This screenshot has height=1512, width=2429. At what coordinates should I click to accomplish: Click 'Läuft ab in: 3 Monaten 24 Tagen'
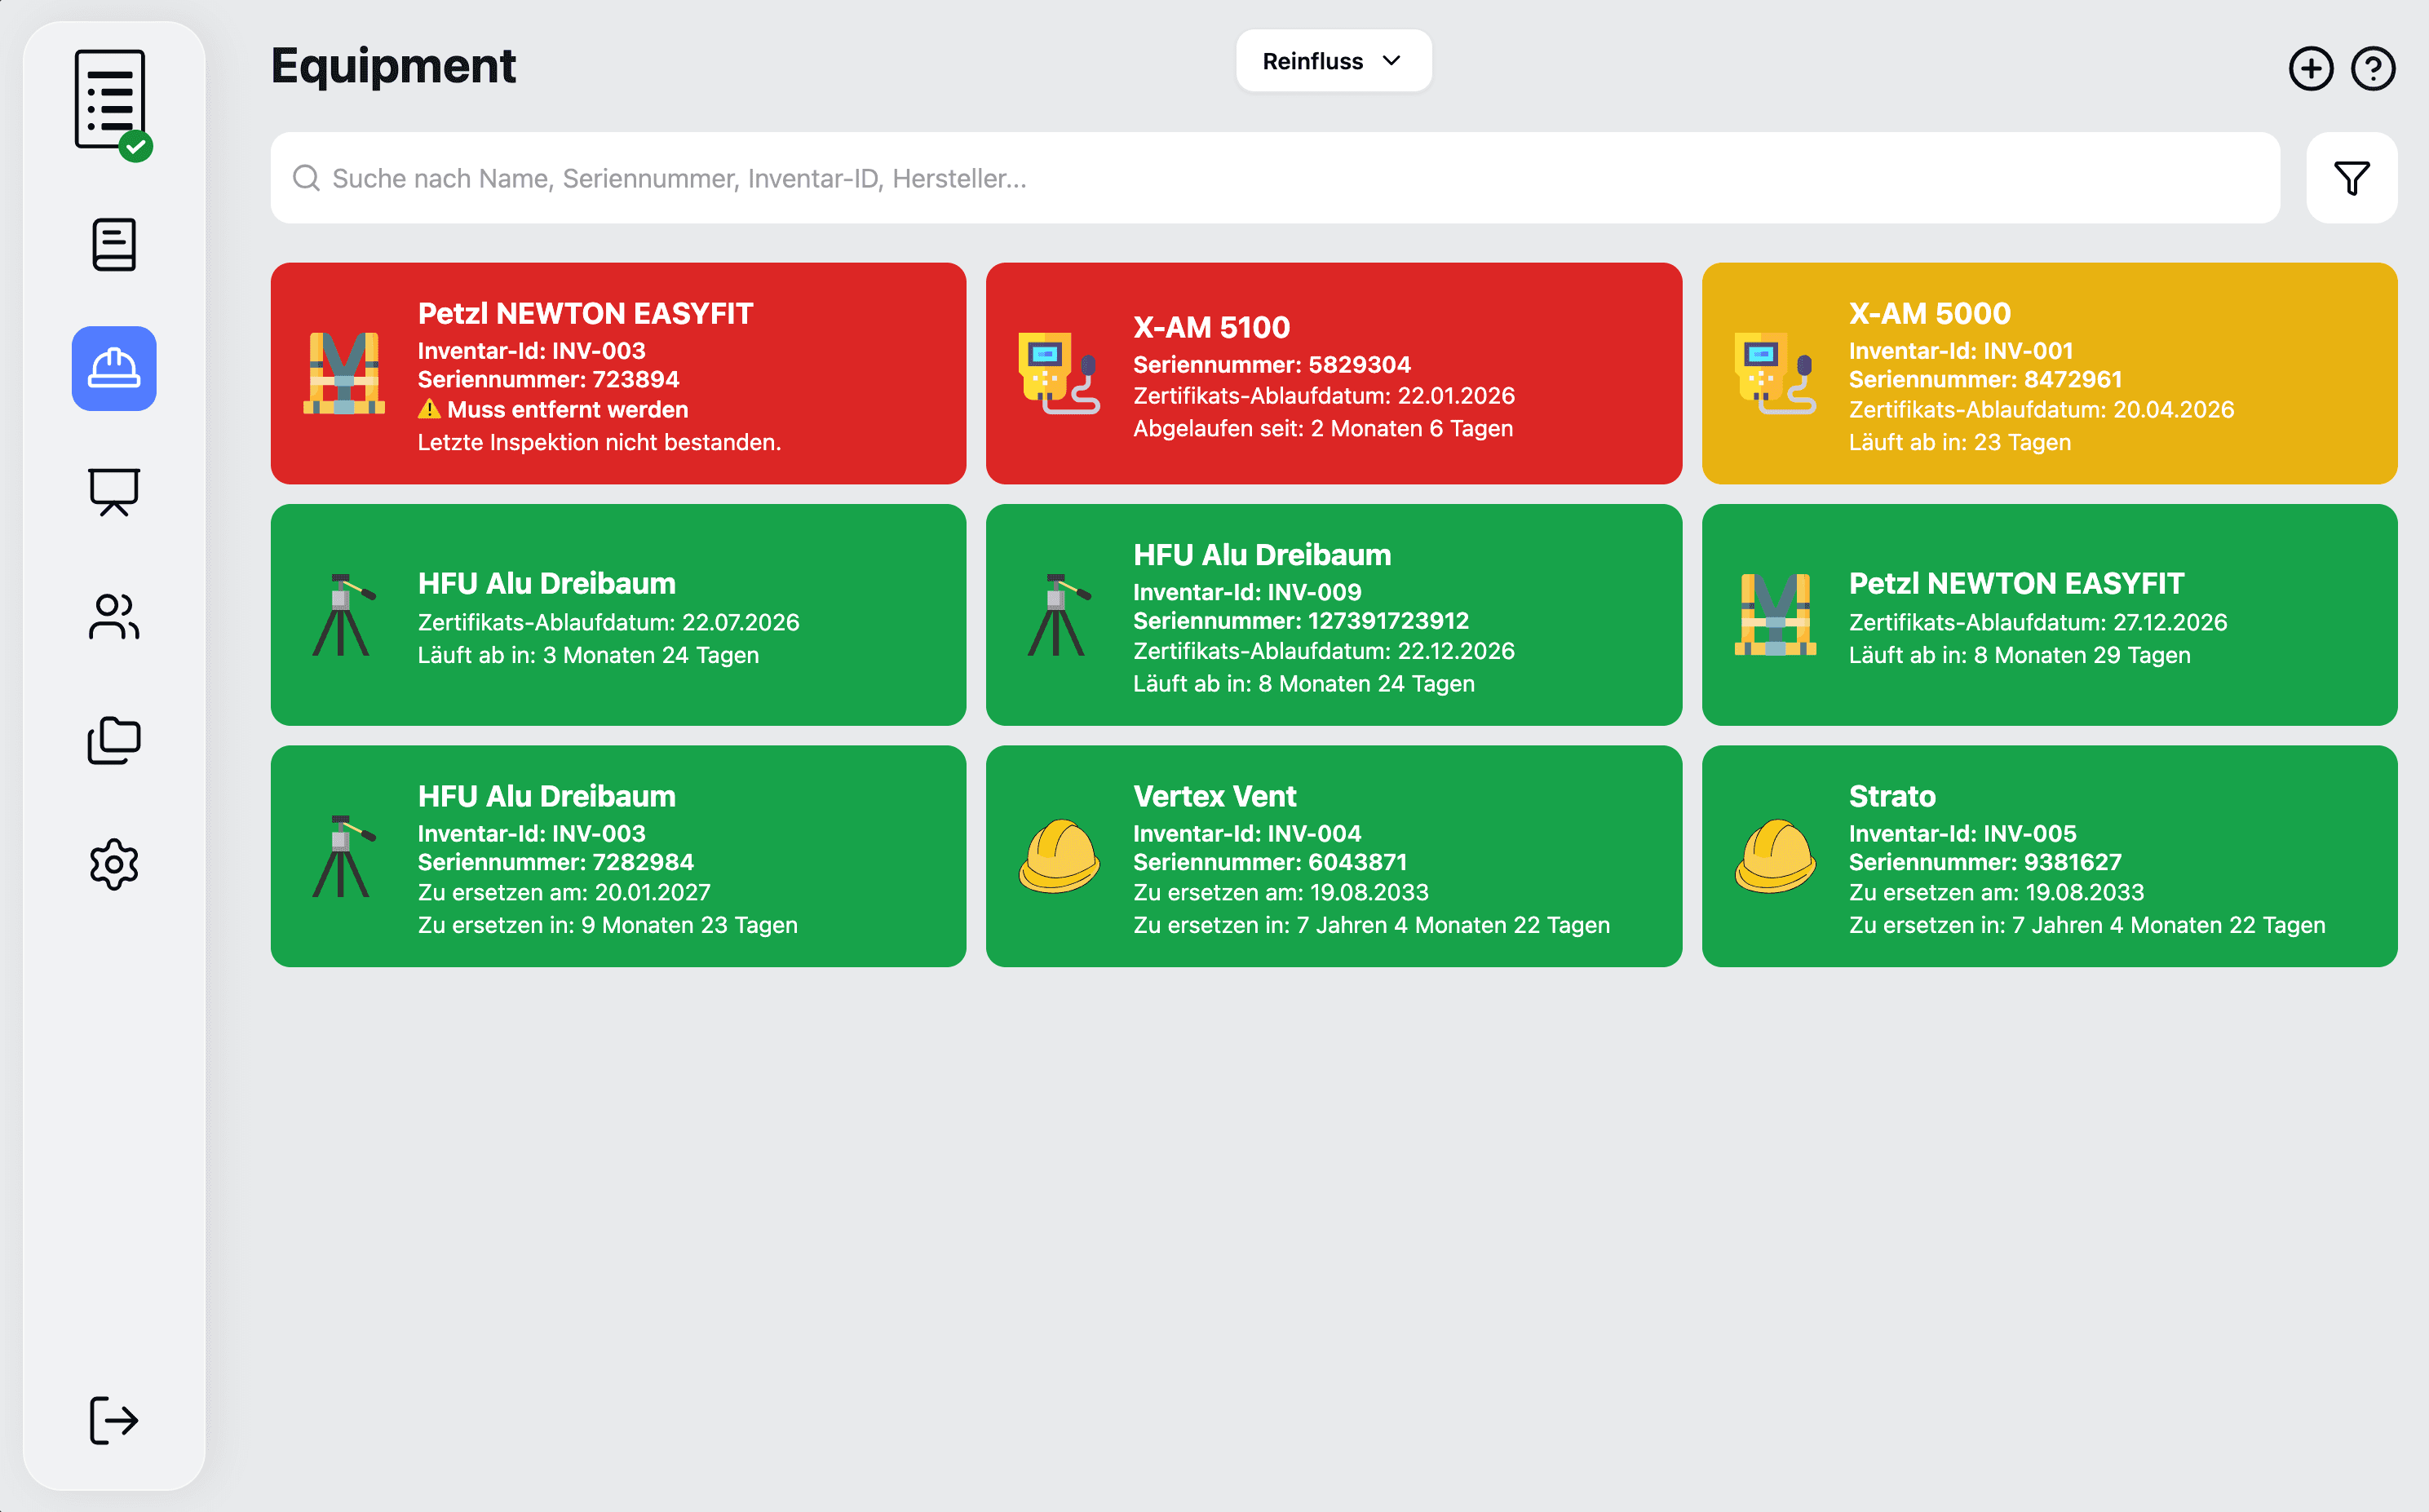tap(588, 655)
